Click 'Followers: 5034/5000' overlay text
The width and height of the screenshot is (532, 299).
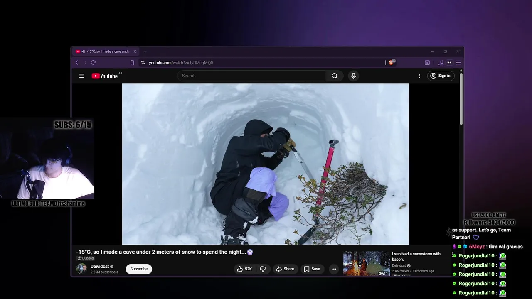pyautogui.click(x=489, y=223)
